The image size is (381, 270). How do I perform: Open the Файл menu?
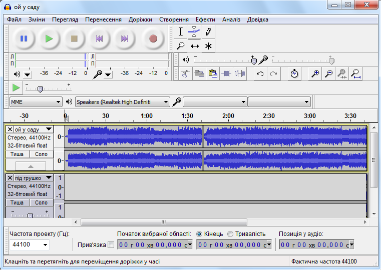coord(15,19)
